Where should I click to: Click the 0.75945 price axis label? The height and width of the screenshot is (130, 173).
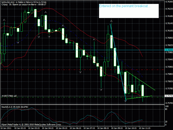169,60
